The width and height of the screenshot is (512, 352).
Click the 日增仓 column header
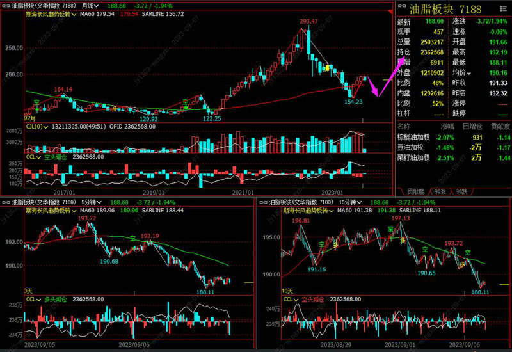(x=472, y=126)
